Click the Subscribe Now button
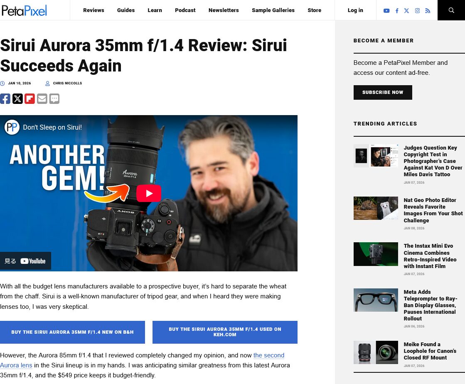This screenshot has height=384, width=465. coord(382,92)
